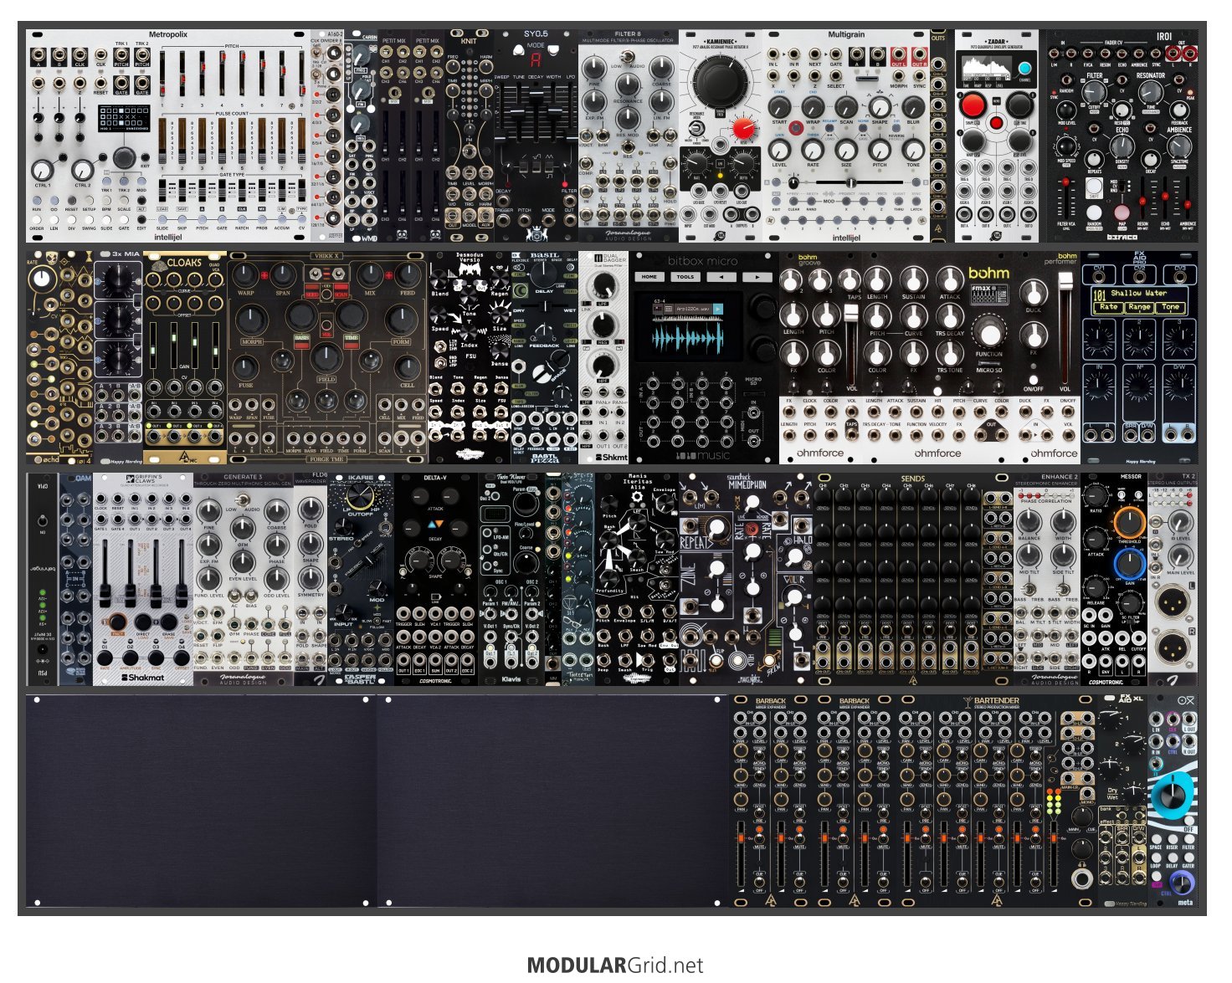Click Metropolix EXIT button beside the encoder
The image size is (1232, 983).
[145, 156]
